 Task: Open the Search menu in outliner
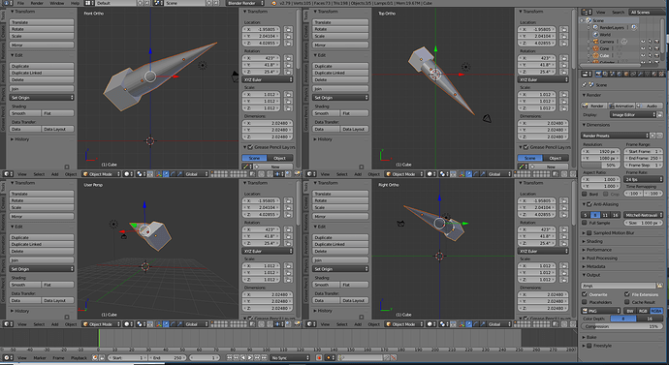point(618,13)
